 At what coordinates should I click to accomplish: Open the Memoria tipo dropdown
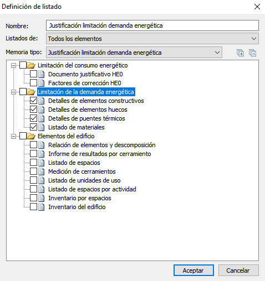point(134,53)
